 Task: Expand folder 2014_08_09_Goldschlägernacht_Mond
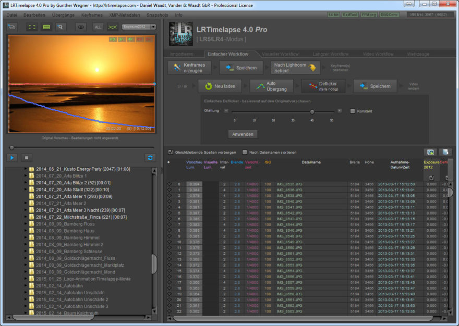[26, 272]
